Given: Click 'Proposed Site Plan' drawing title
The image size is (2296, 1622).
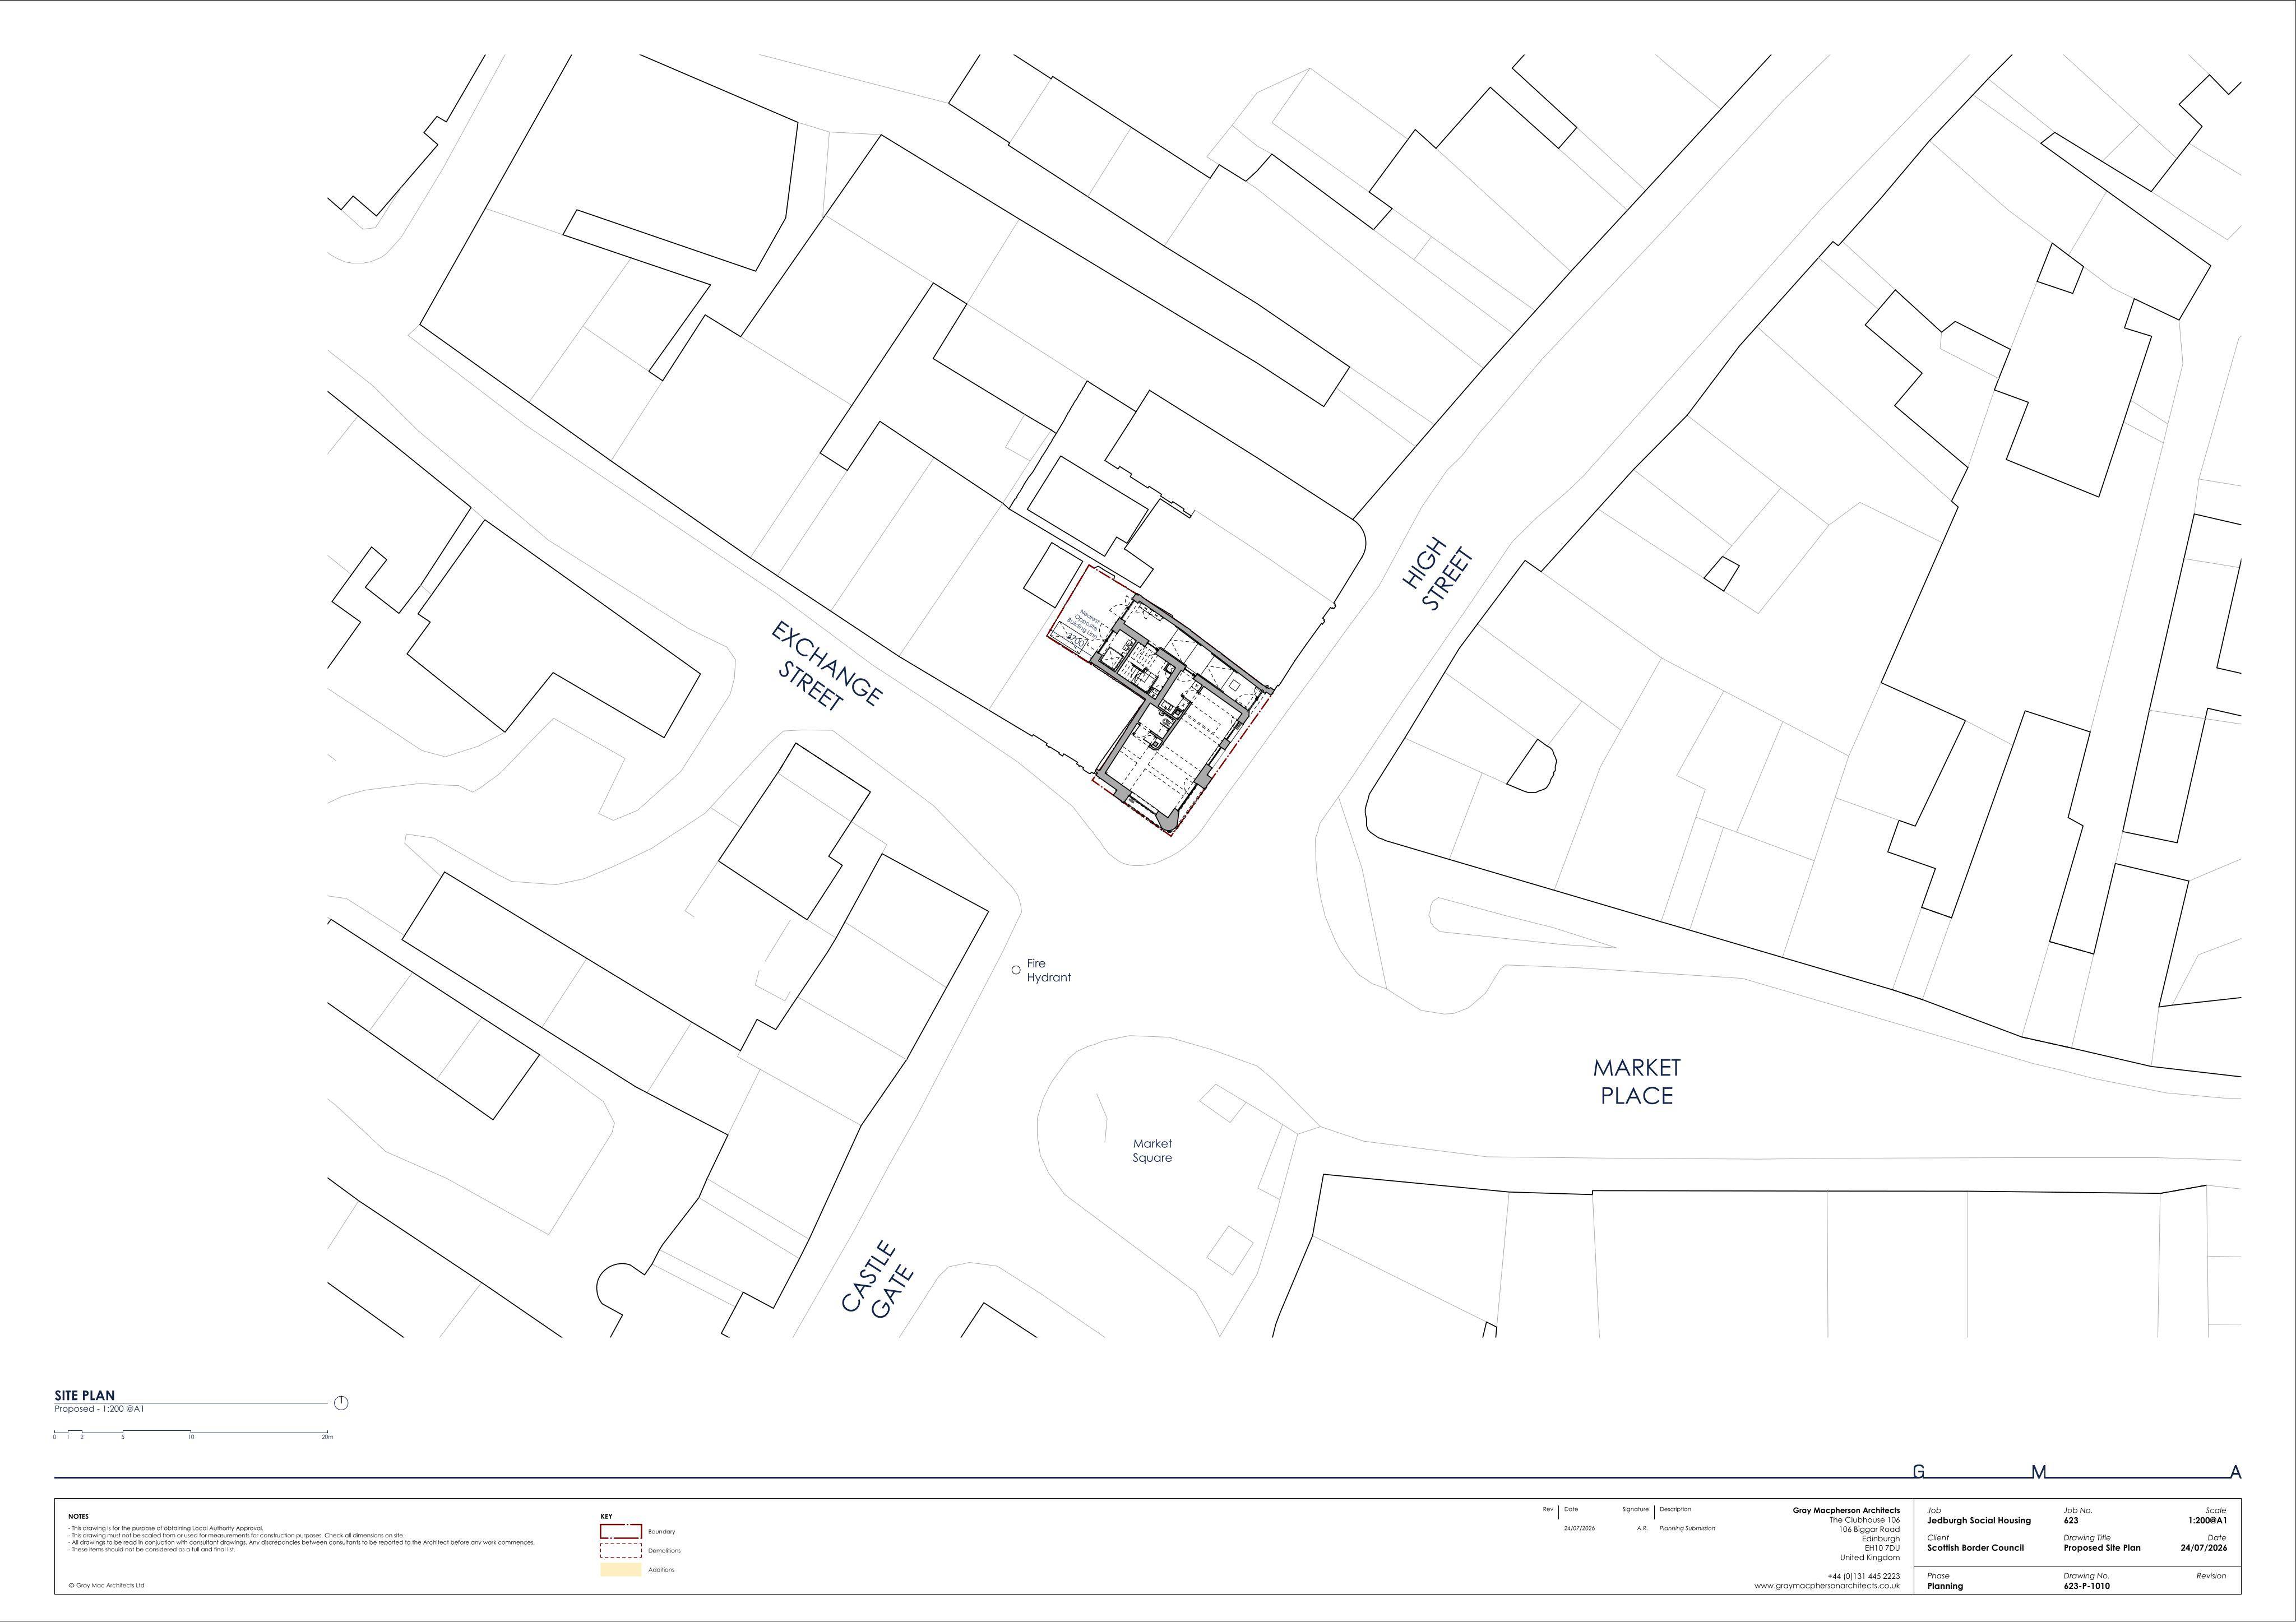Looking at the screenshot, I should click(x=2102, y=1547).
